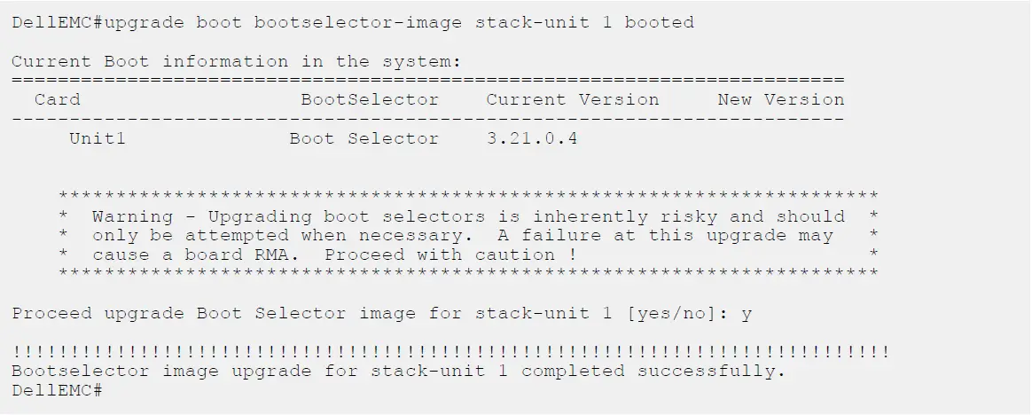Viewport: 1032px width, 415px height.
Task: Click the 'upgrade boot bootselector-image' command text
Action: [284, 22]
